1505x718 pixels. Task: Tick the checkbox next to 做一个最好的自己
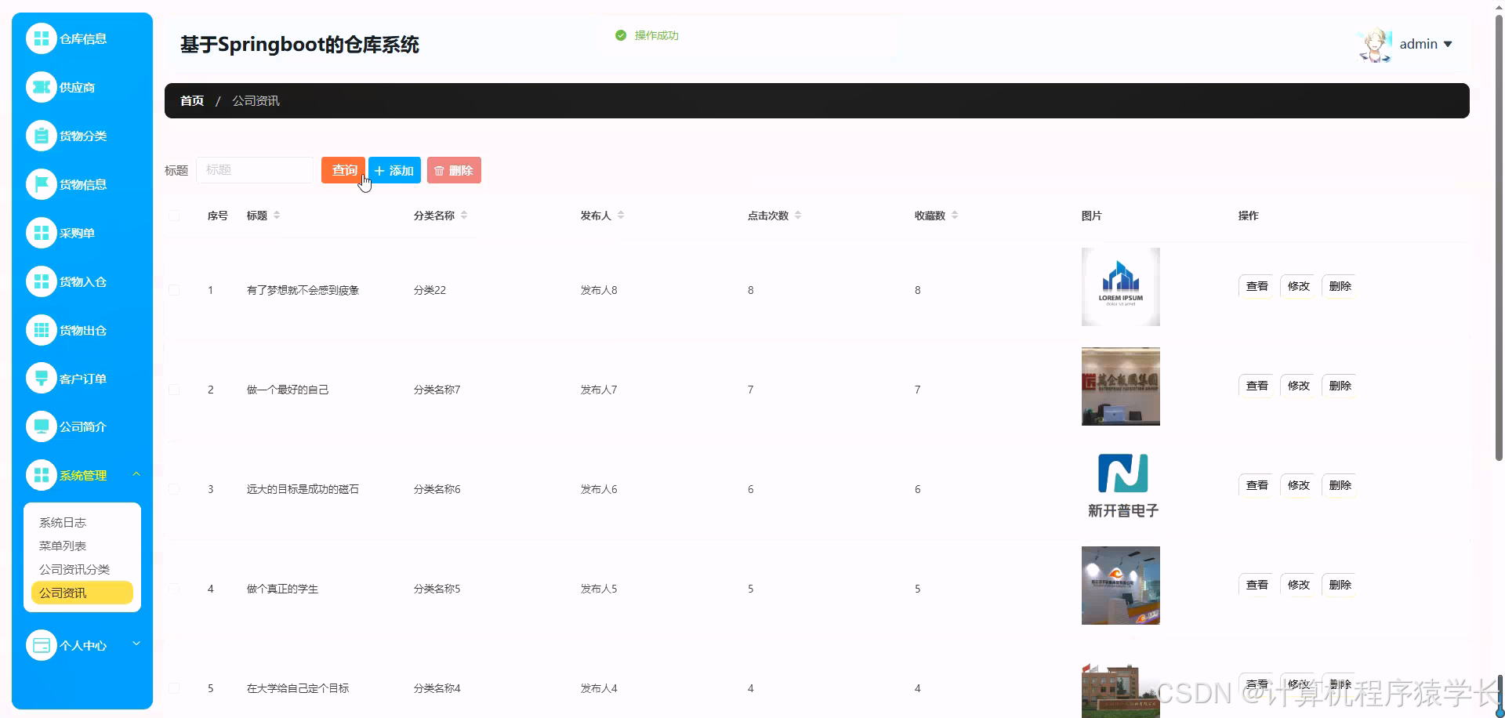click(174, 389)
